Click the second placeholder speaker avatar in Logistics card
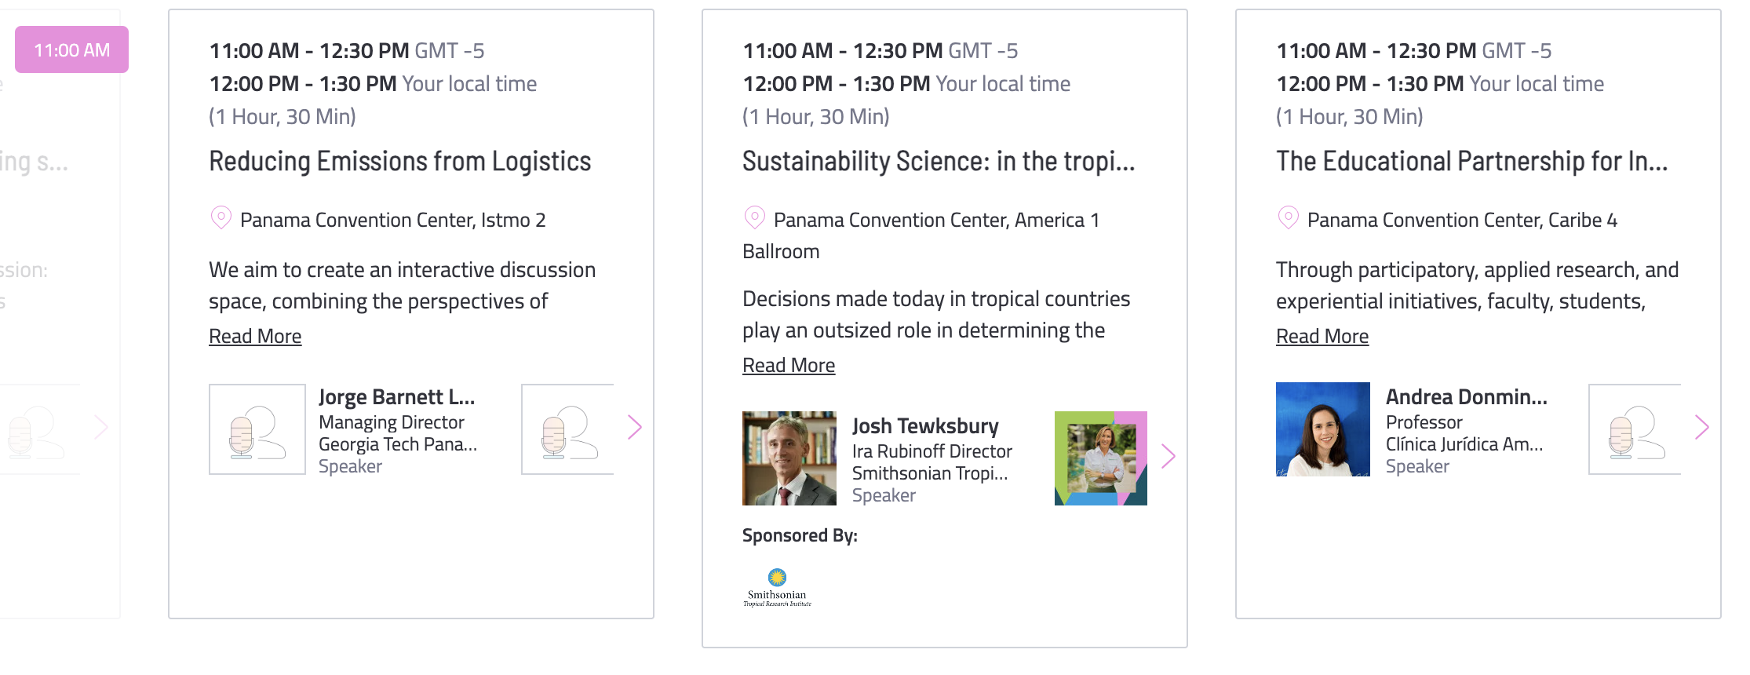Screen dimensions: 1750x675 (568, 429)
